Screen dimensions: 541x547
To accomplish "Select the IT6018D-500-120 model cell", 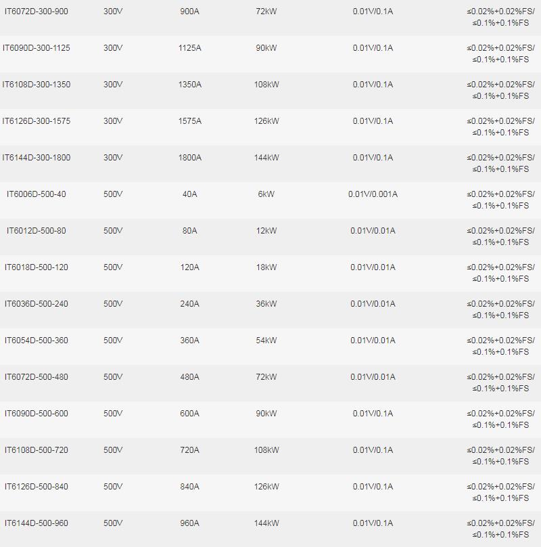I will [37, 267].
